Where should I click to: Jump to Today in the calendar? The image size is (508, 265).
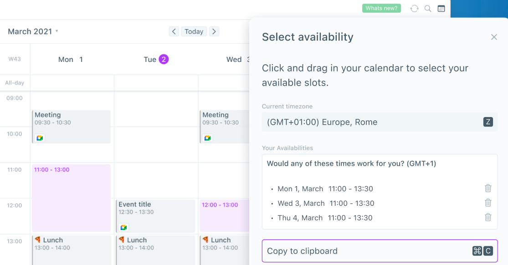[x=194, y=31]
